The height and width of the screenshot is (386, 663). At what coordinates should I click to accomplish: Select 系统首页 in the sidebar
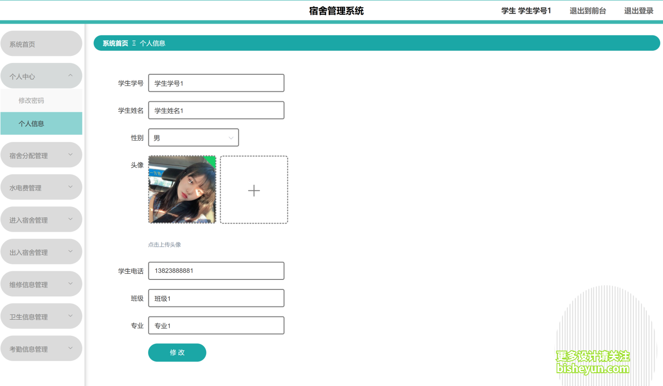(41, 43)
